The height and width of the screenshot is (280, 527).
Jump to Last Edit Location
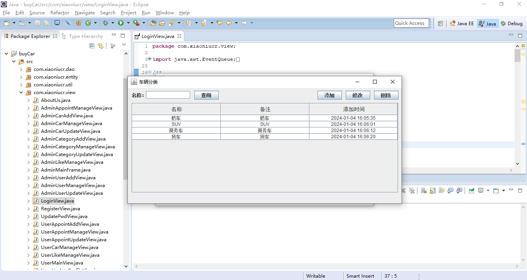coord(220,23)
